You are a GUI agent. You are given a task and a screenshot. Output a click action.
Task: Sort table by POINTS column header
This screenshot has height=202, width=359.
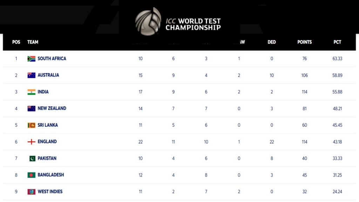tap(304, 42)
